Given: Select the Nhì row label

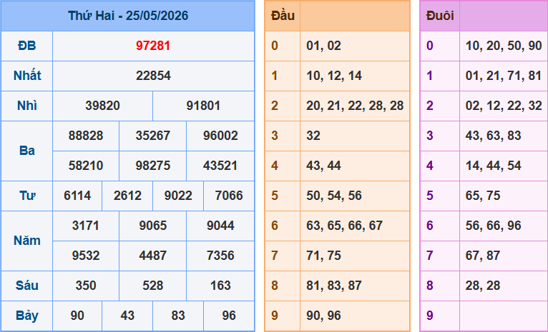Looking at the screenshot, I should [x=27, y=106].
